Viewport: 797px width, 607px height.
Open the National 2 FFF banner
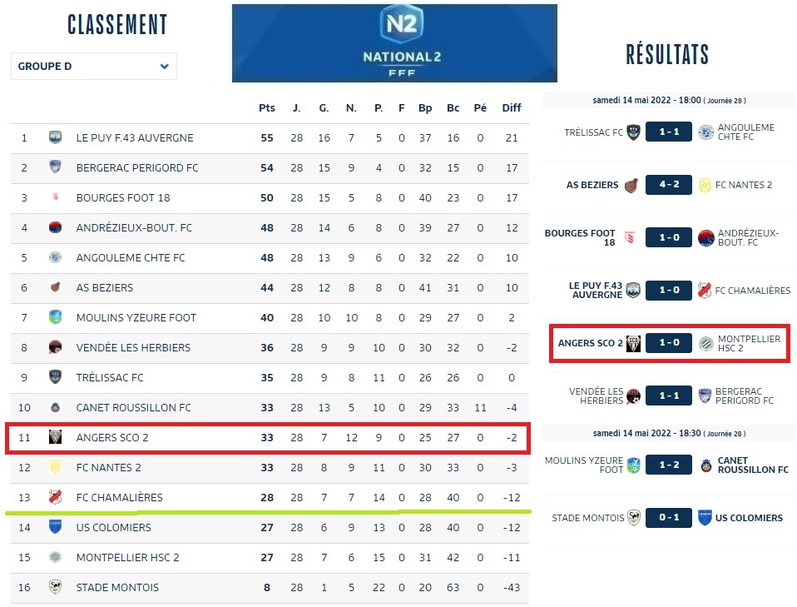[394, 43]
